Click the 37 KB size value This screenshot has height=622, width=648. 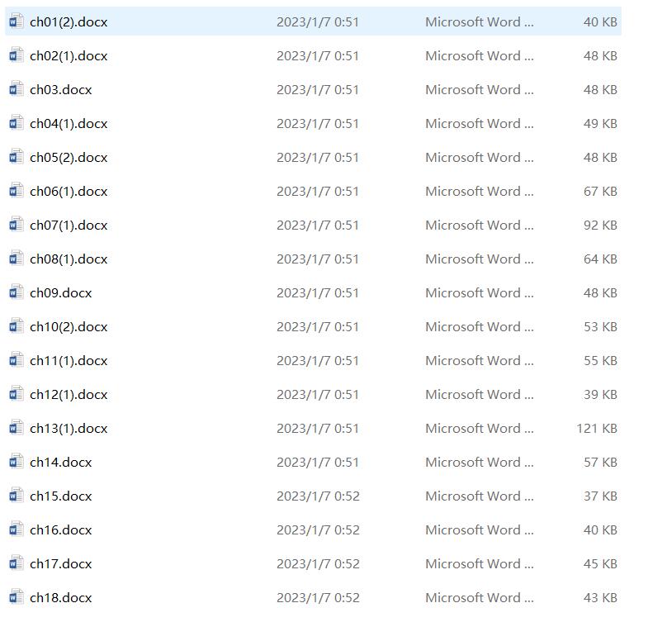click(x=600, y=496)
